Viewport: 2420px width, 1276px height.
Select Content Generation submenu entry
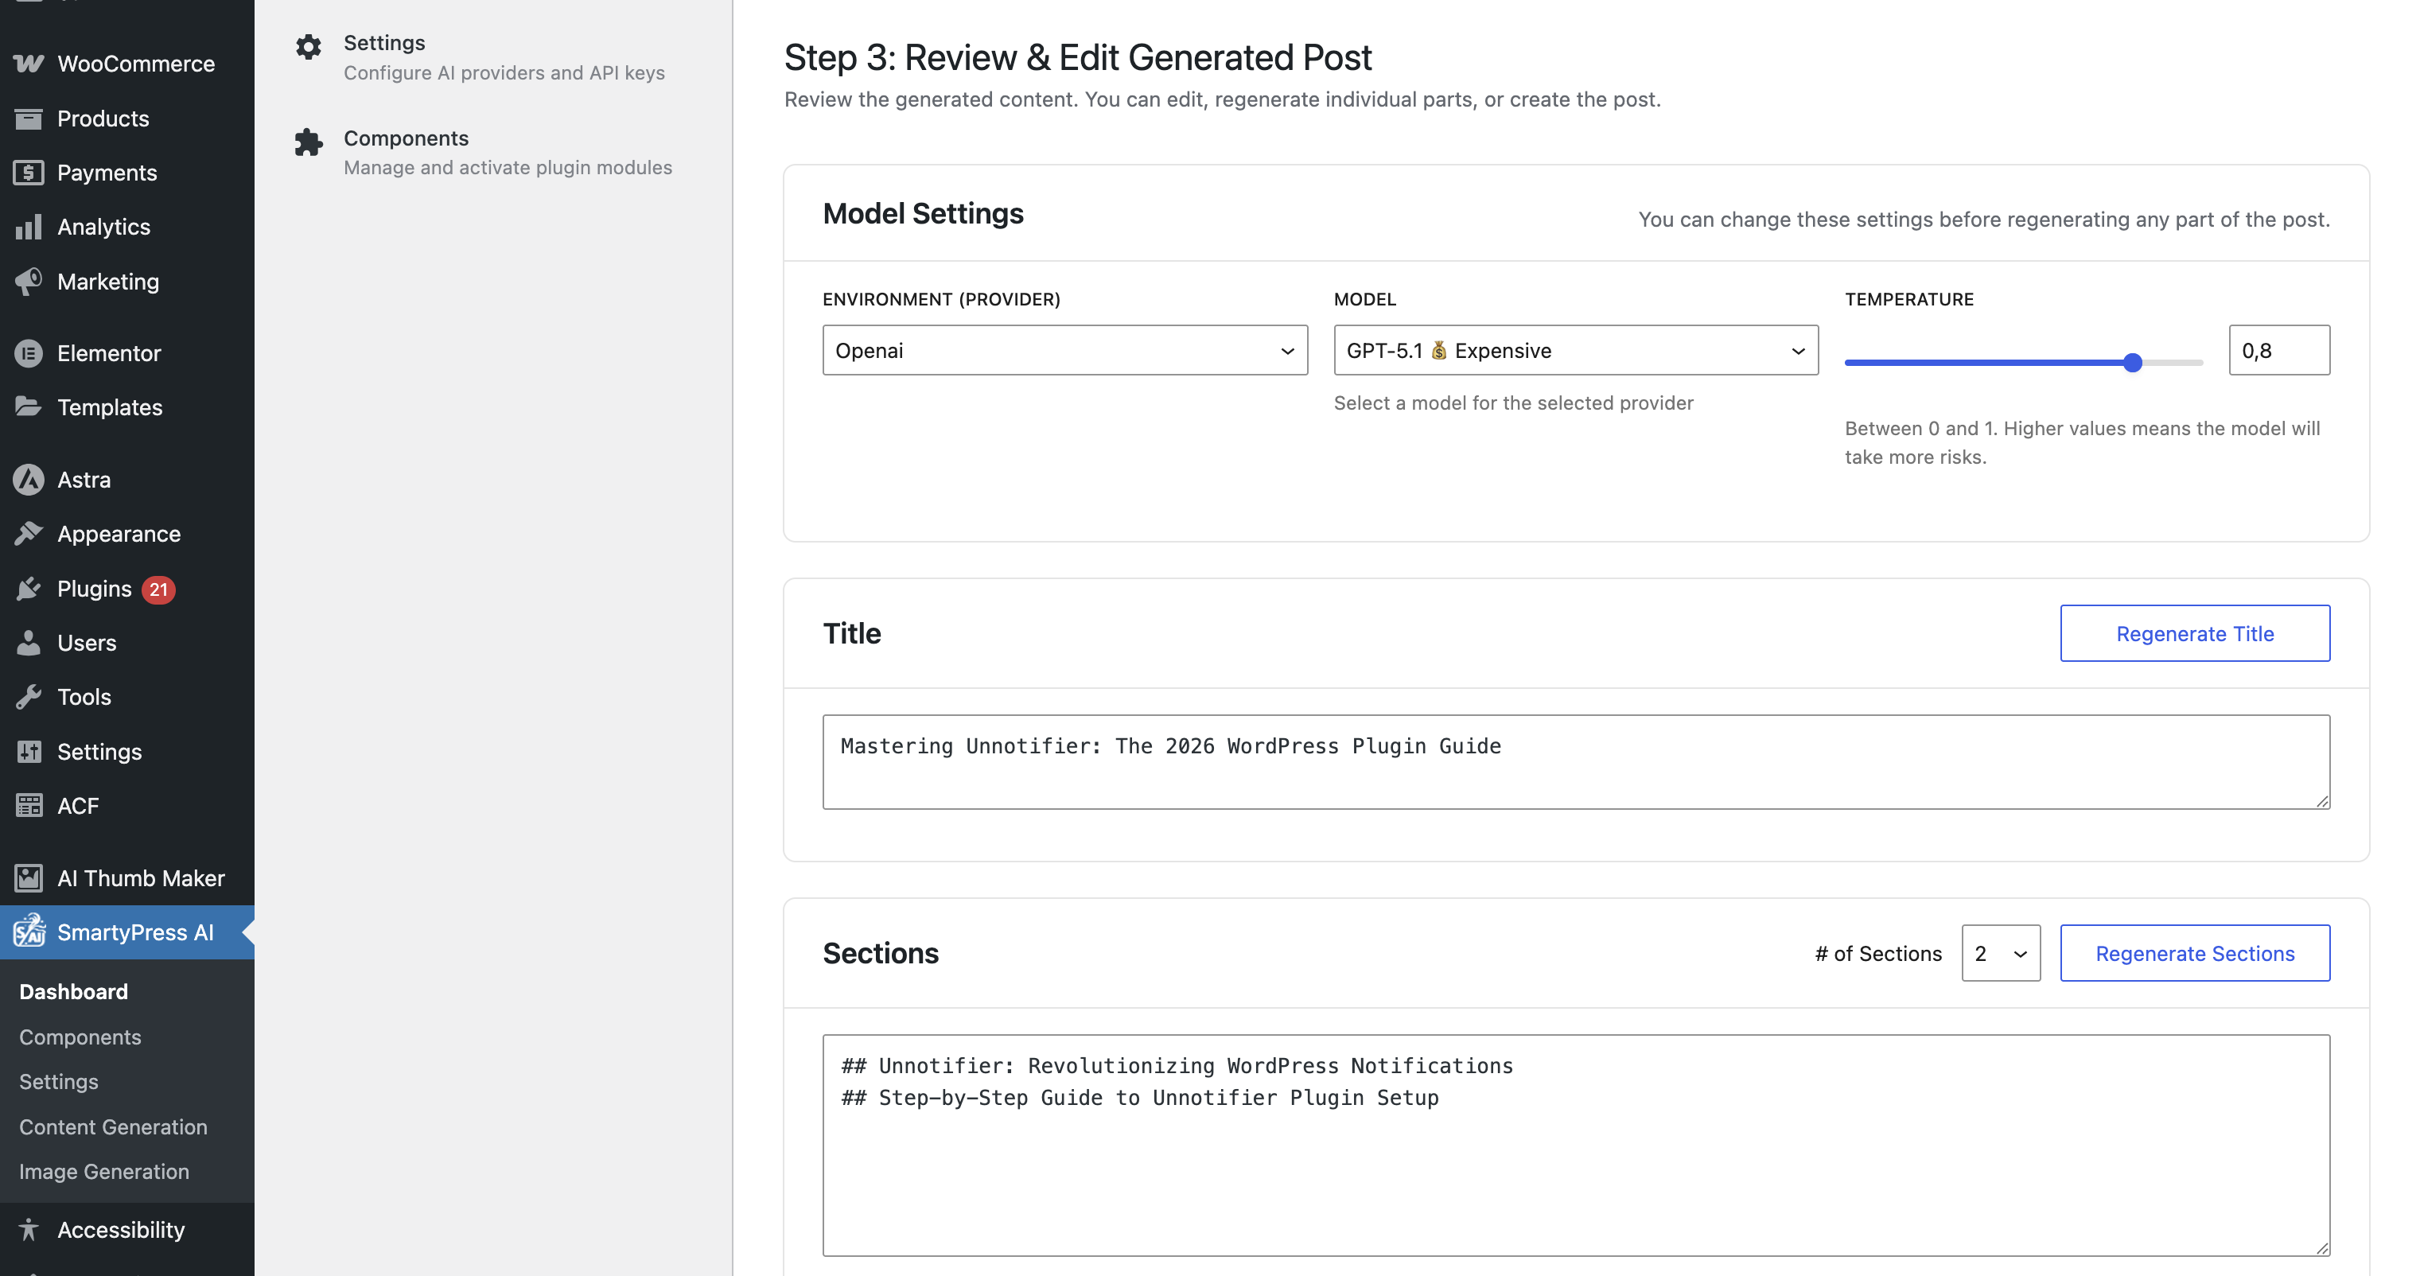(x=113, y=1126)
